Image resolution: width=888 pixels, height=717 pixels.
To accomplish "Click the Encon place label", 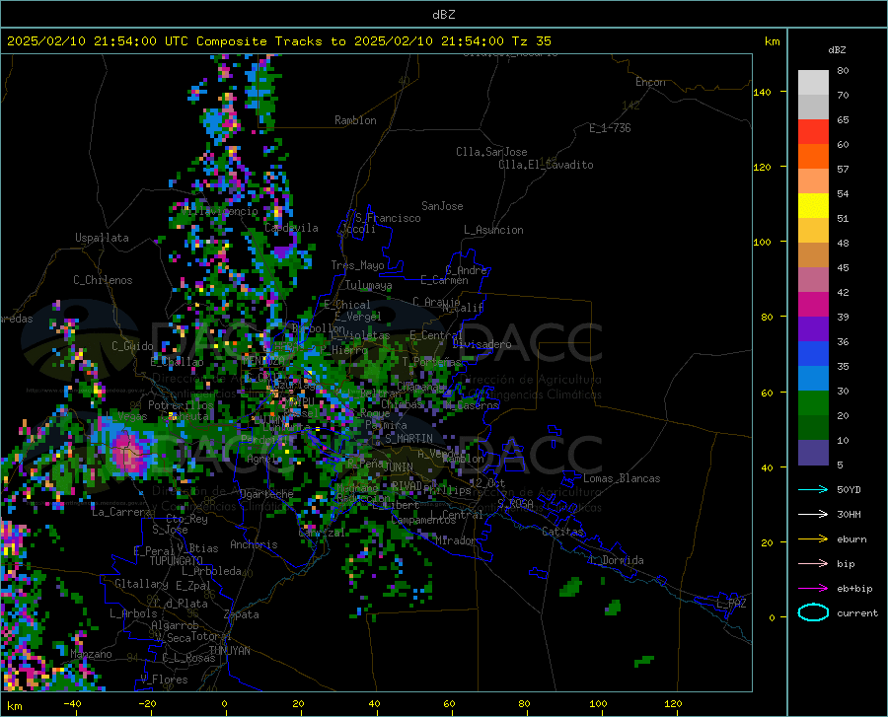I will point(650,82).
